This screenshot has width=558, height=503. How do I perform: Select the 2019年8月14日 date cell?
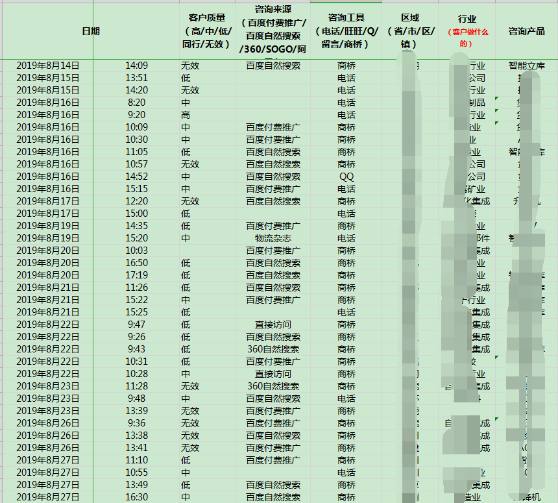[x=47, y=66]
